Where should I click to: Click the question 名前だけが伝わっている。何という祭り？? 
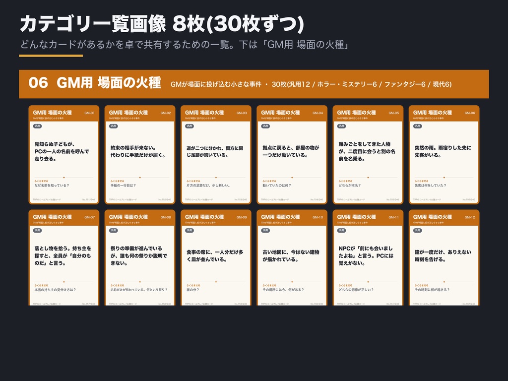point(139,290)
